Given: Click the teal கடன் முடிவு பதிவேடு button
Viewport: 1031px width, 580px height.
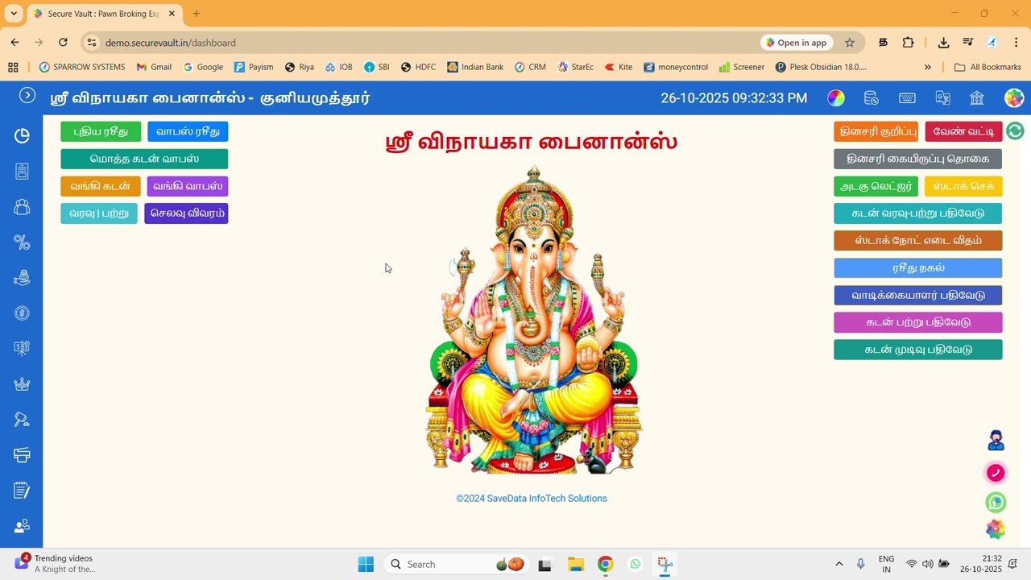Looking at the screenshot, I should pyautogui.click(x=918, y=350).
